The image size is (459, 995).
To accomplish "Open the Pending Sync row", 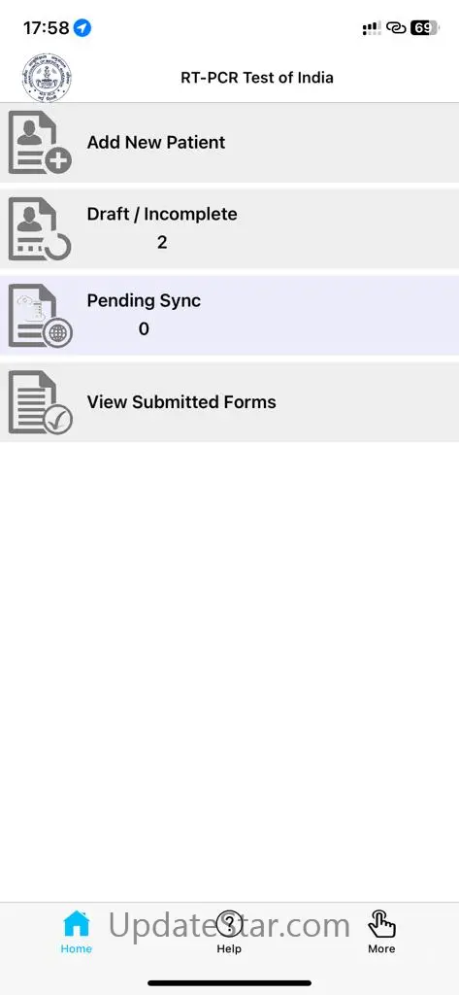I will coord(229,316).
